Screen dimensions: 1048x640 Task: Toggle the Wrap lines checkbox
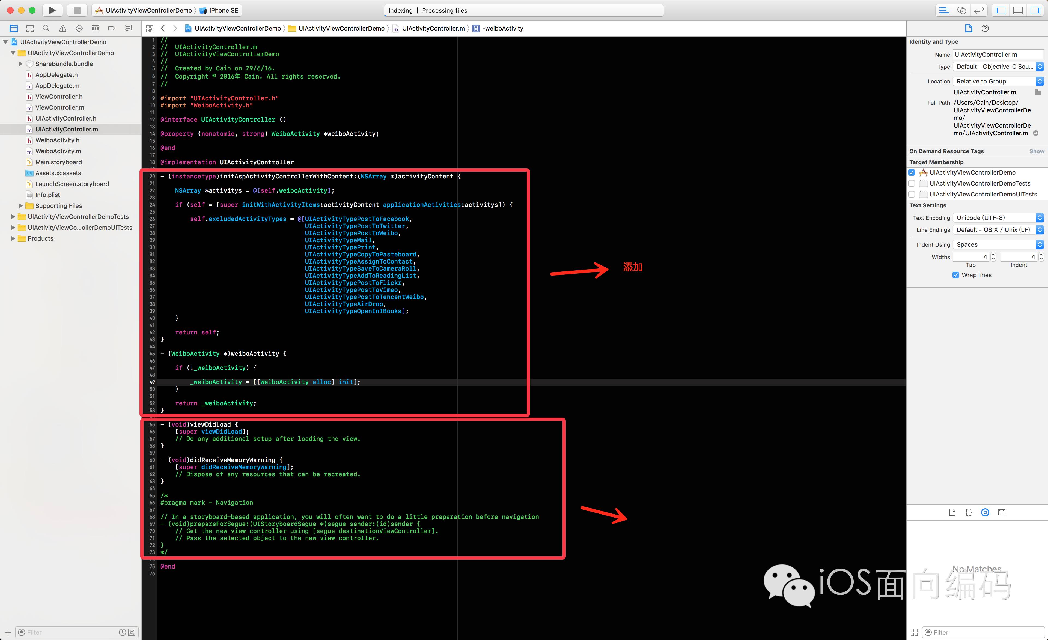click(x=956, y=275)
